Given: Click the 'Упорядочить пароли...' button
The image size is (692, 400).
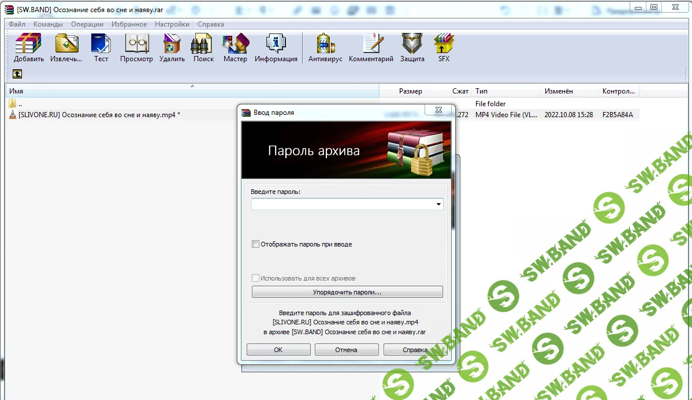Looking at the screenshot, I should [347, 292].
